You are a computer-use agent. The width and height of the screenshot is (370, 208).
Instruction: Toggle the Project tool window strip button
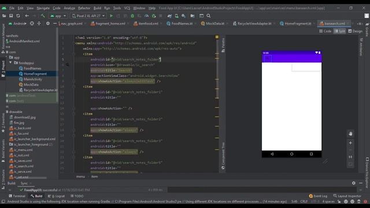pos(3,68)
